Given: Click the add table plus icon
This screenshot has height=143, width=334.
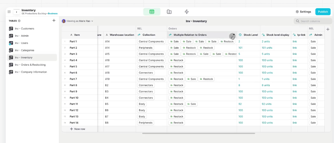Looking at the screenshot, I should [x=54, y=20].
